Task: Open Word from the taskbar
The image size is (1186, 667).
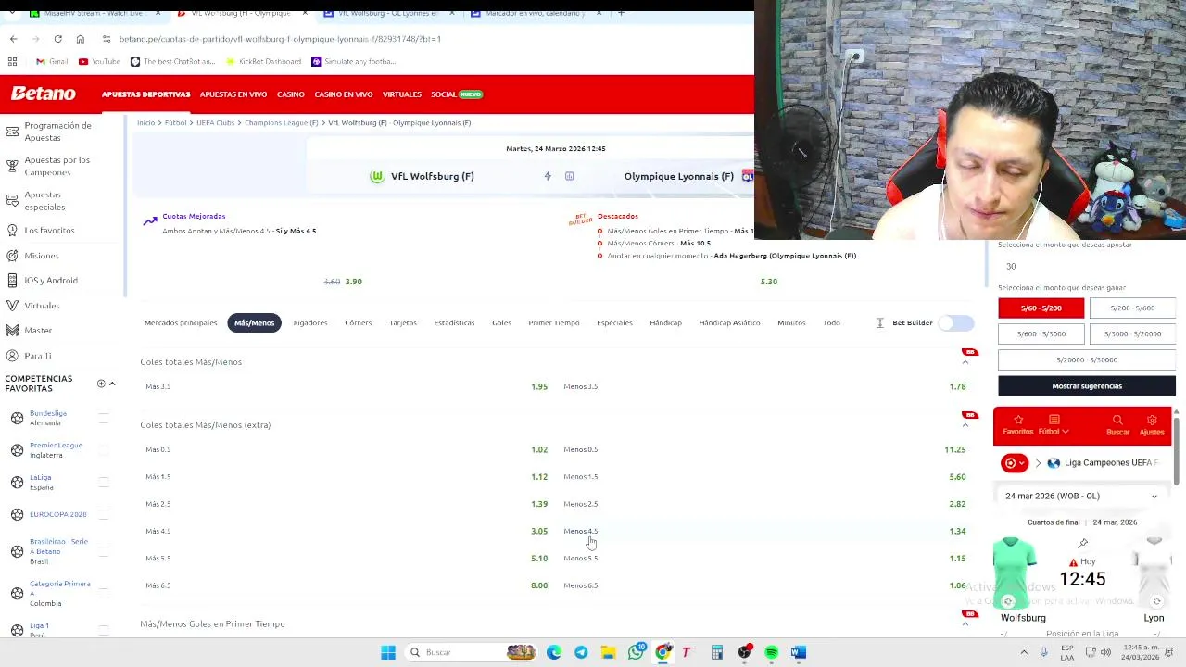Action: tap(799, 652)
